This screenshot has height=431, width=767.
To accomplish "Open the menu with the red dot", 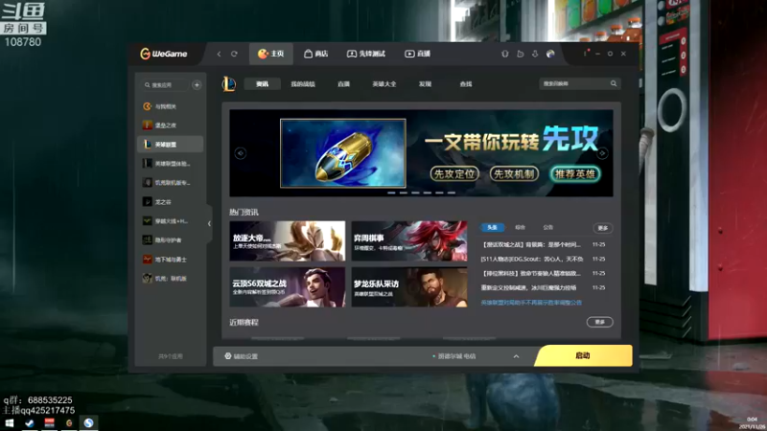I will [x=586, y=53].
